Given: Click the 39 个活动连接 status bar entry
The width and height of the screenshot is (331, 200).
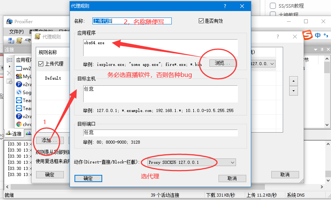Looking at the screenshot, I should [x=165, y=195].
